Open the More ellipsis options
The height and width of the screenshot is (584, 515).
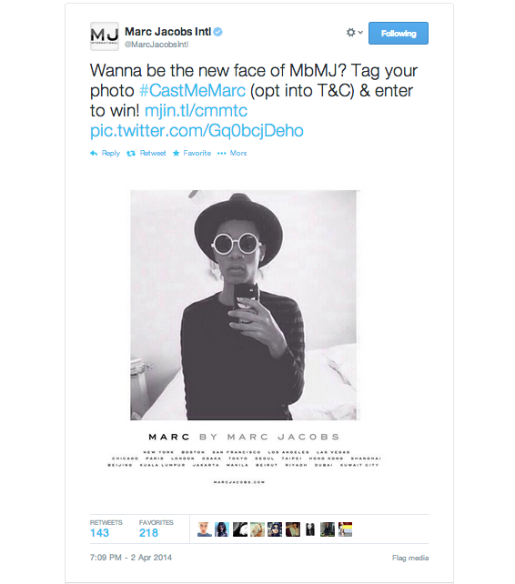point(232,153)
